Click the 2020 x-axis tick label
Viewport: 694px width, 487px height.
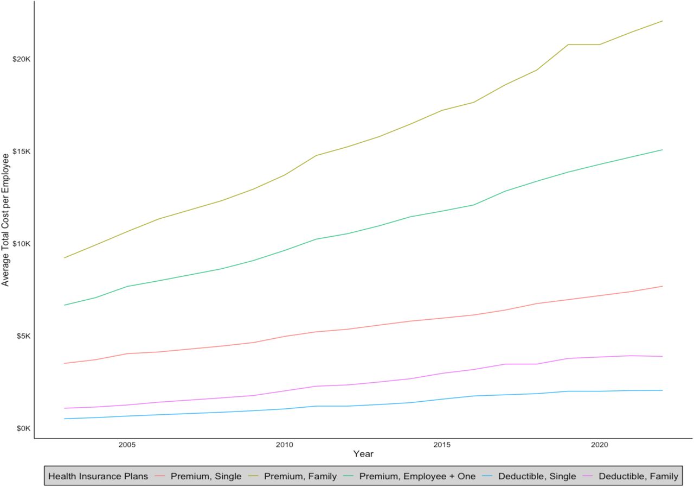pos(599,445)
